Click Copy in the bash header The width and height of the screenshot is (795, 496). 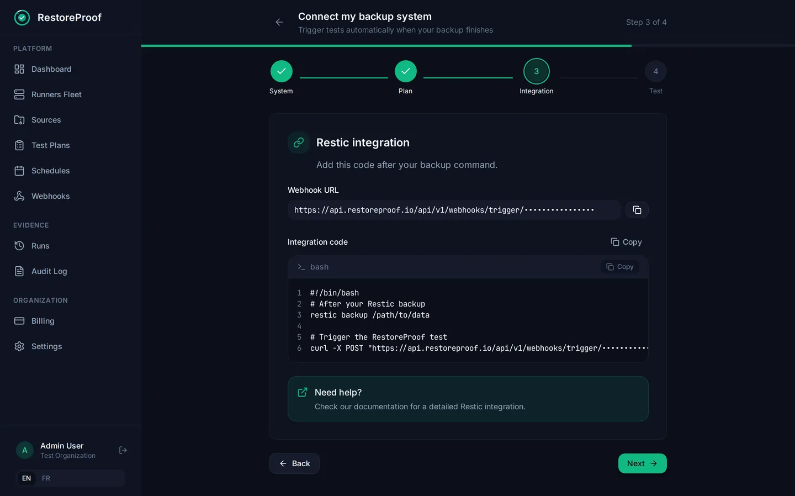point(620,267)
